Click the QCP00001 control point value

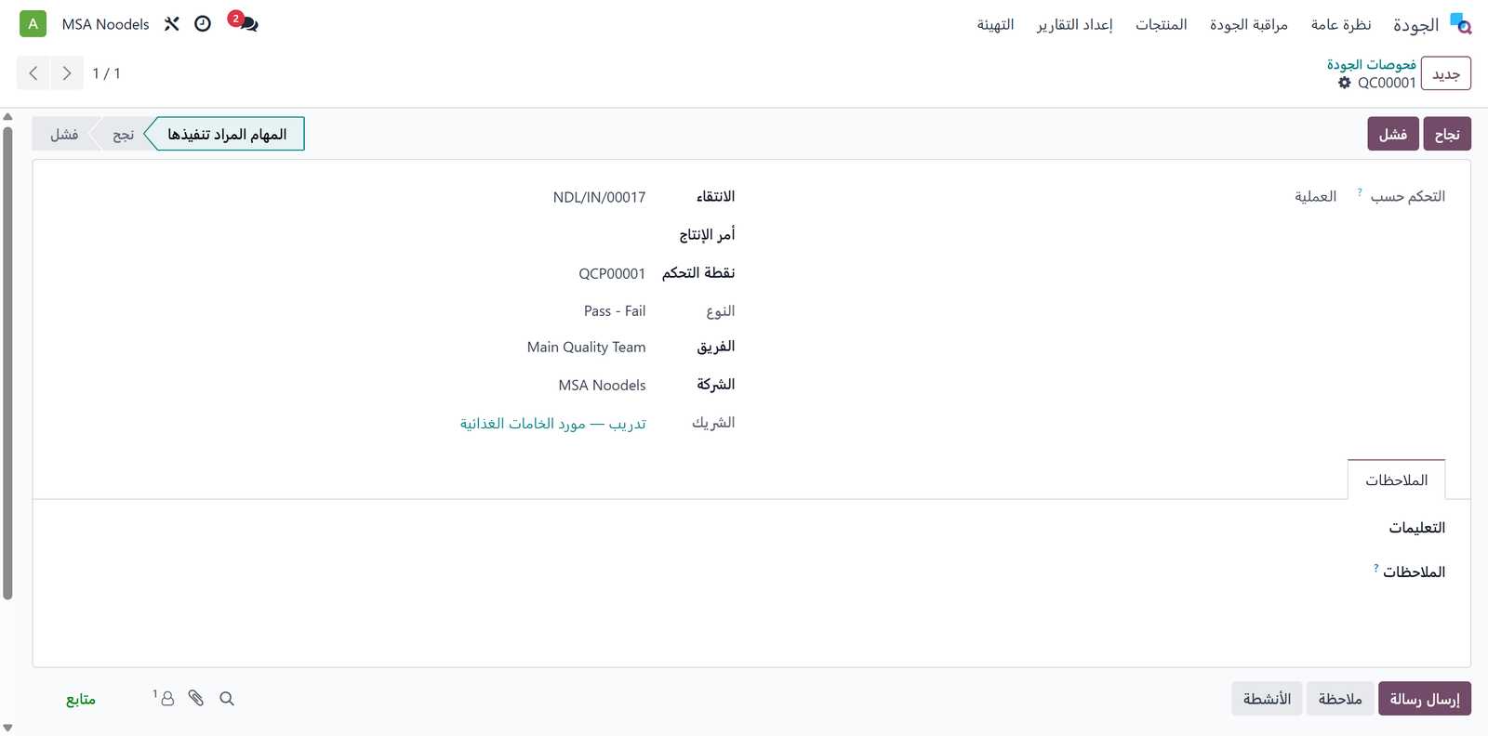[612, 273]
